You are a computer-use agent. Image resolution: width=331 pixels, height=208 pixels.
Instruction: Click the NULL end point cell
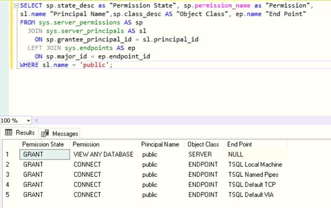(x=255, y=154)
